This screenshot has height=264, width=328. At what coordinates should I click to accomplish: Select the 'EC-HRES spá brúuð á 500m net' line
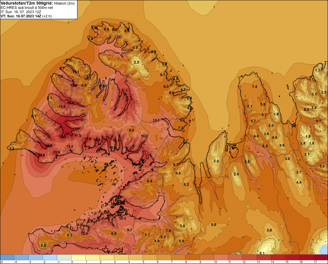point(27,8)
